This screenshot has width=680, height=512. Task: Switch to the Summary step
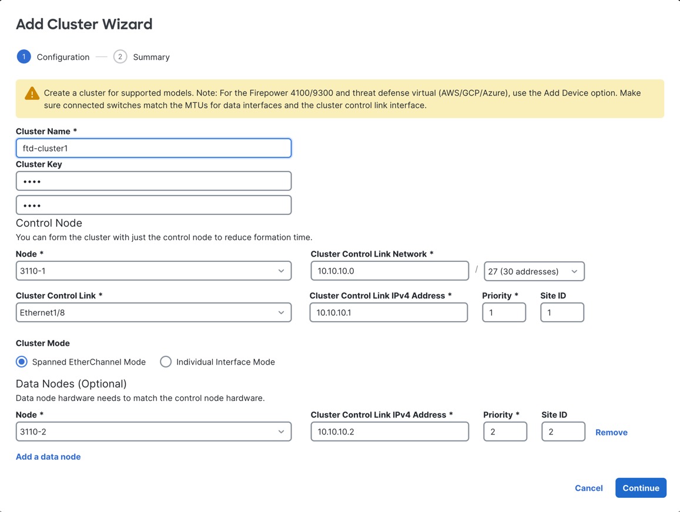click(151, 56)
